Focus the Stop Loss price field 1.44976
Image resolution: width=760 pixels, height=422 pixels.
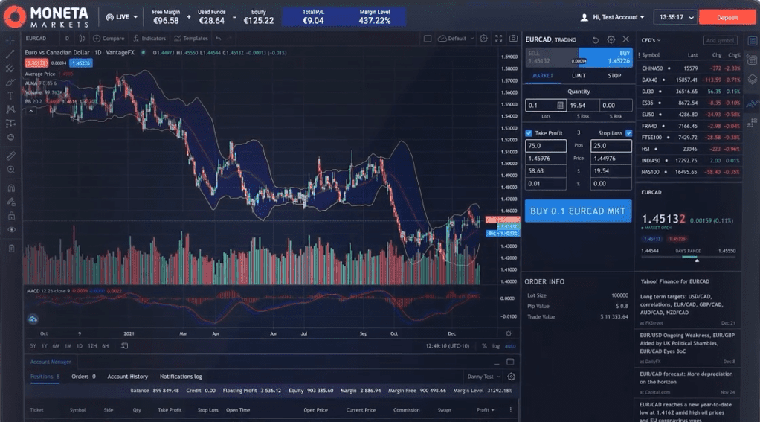point(611,158)
